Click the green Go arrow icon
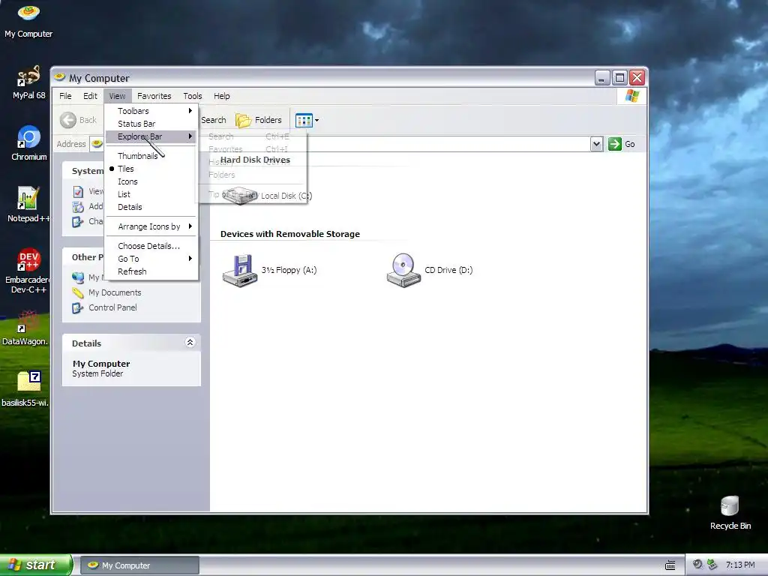 pyautogui.click(x=614, y=144)
